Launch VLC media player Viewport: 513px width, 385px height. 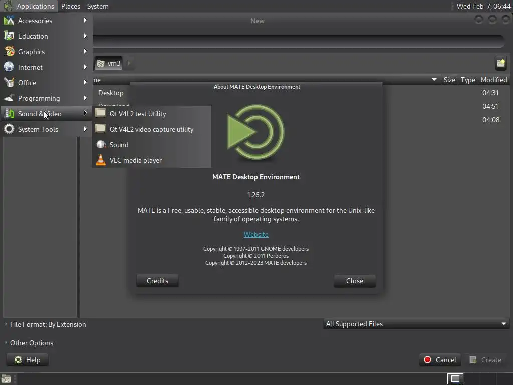[151, 160]
